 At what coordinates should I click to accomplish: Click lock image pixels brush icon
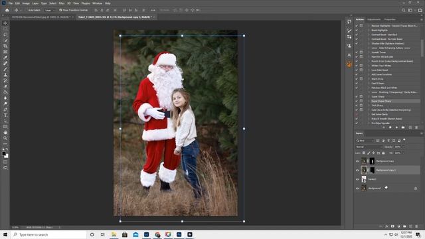(369, 153)
